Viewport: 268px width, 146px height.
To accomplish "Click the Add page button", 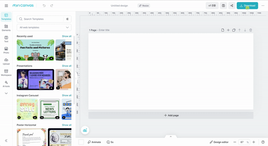I will (171, 115).
